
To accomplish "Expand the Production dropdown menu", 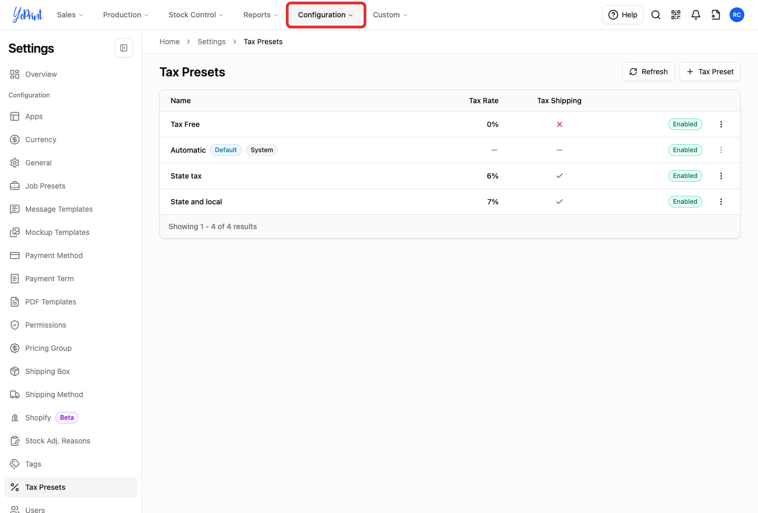I will (126, 15).
